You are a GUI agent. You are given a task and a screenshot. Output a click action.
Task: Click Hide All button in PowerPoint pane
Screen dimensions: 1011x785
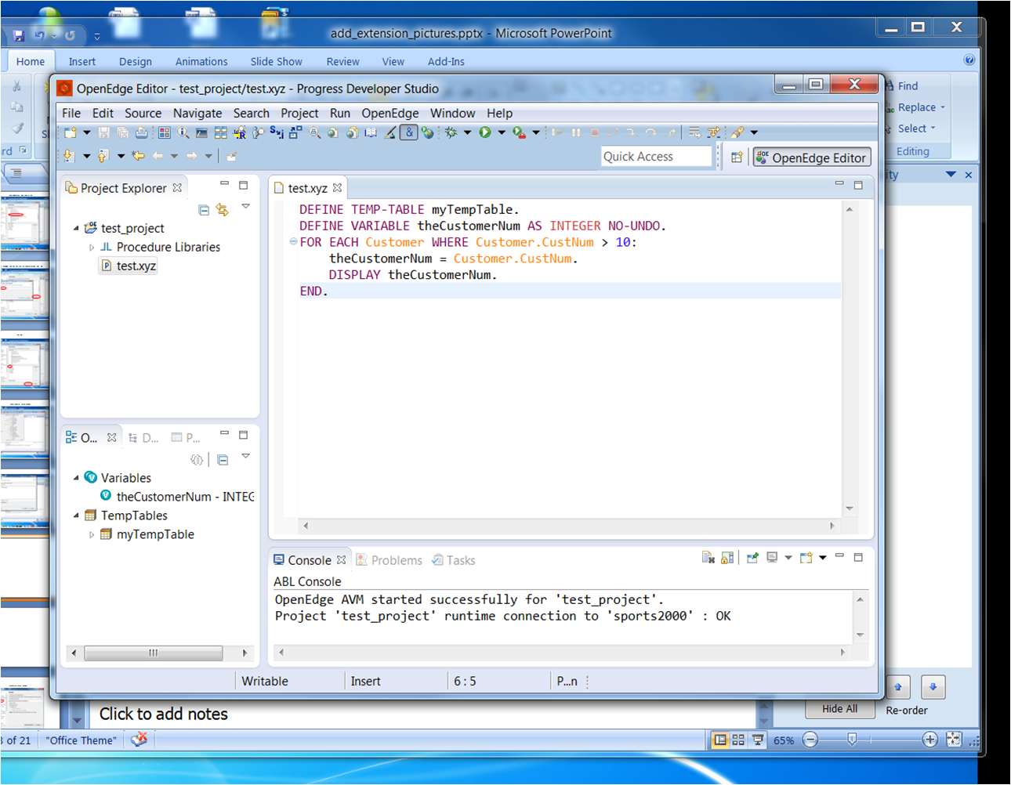click(839, 708)
